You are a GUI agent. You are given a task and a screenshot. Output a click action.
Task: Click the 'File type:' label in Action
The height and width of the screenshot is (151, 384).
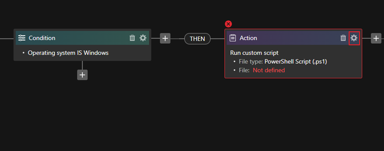(x=251, y=62)
